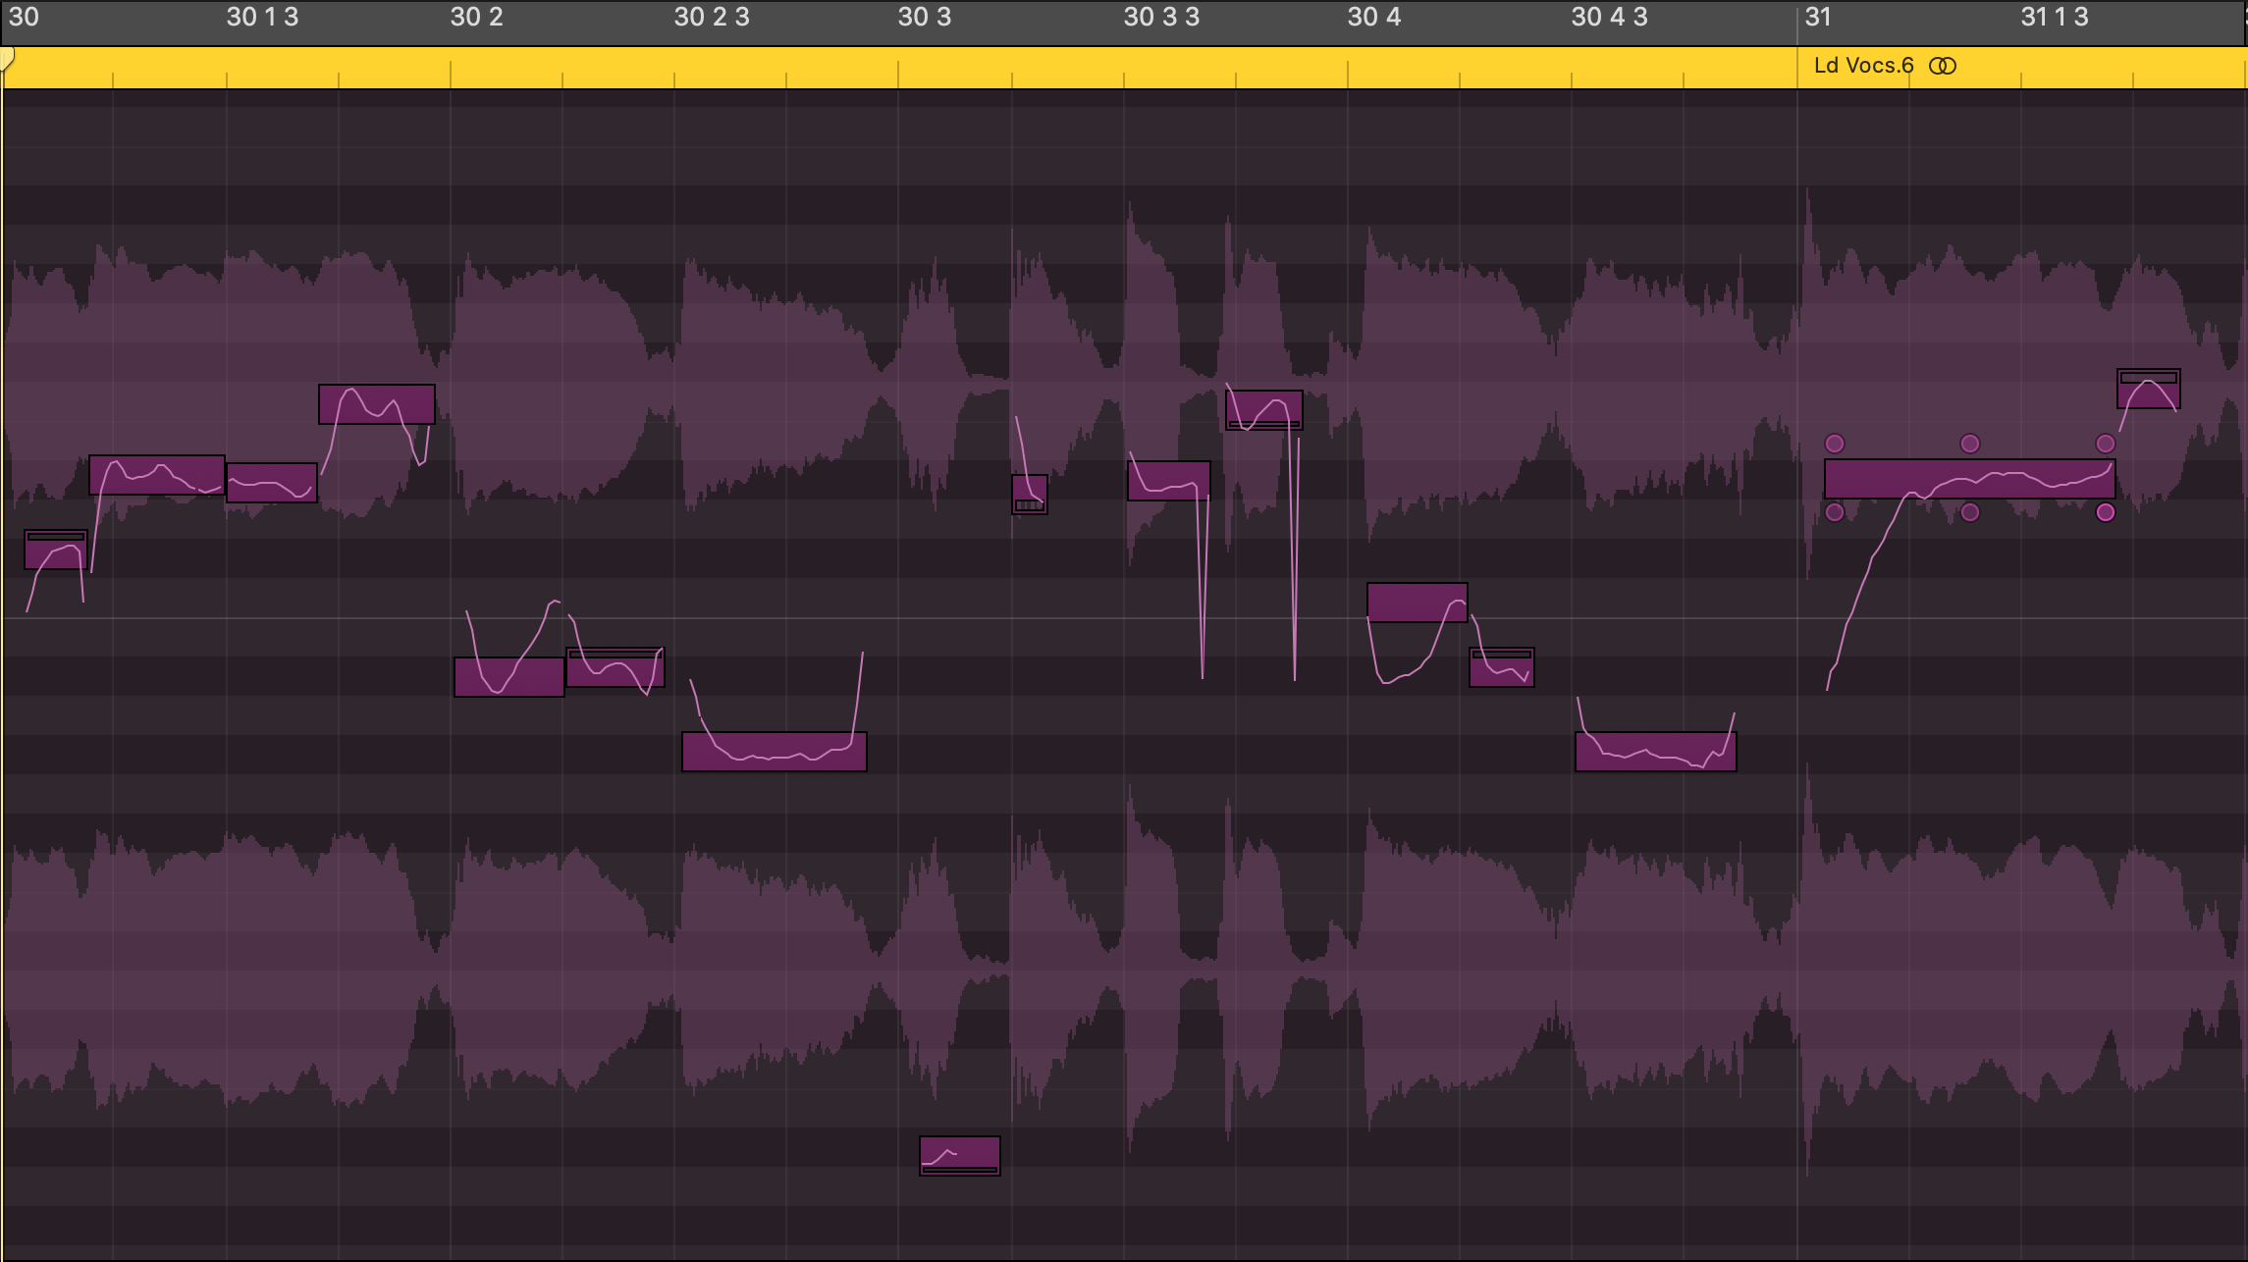
Task: Click the highlighted lower-right handle of the selected note
Action: click(x=2105, y=512)
